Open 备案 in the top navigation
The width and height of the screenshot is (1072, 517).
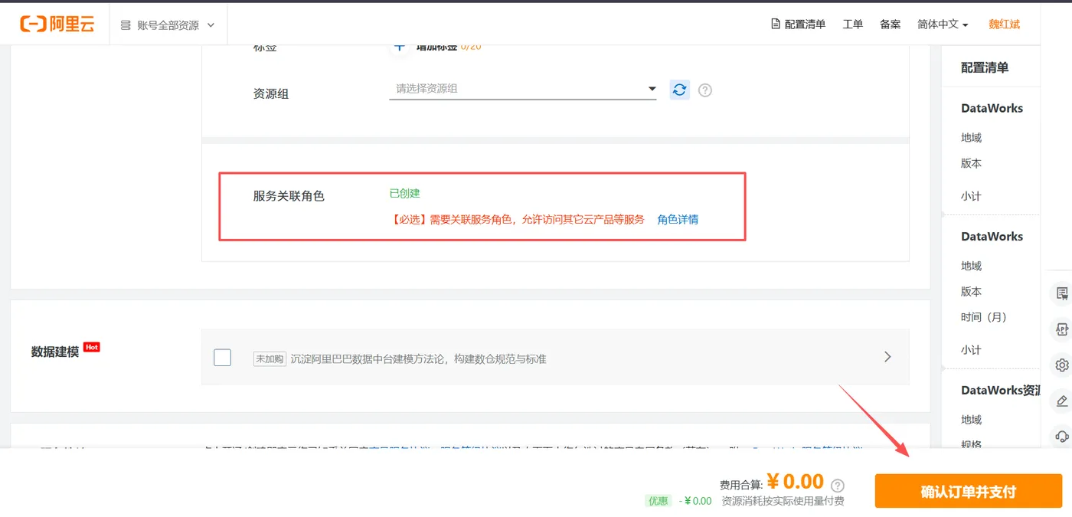tap(891, 25)
